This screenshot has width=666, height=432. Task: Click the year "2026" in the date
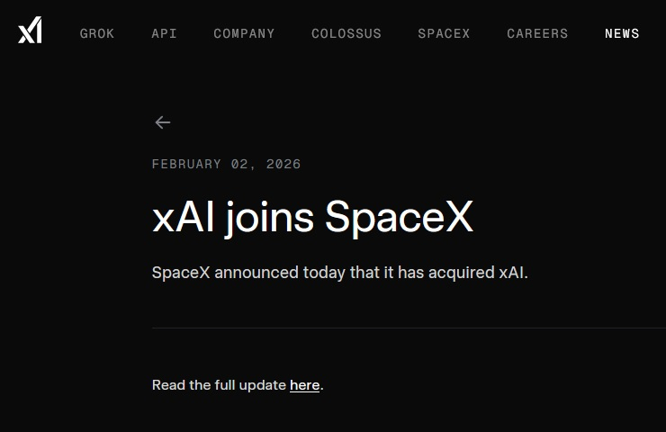click(283, 164)
